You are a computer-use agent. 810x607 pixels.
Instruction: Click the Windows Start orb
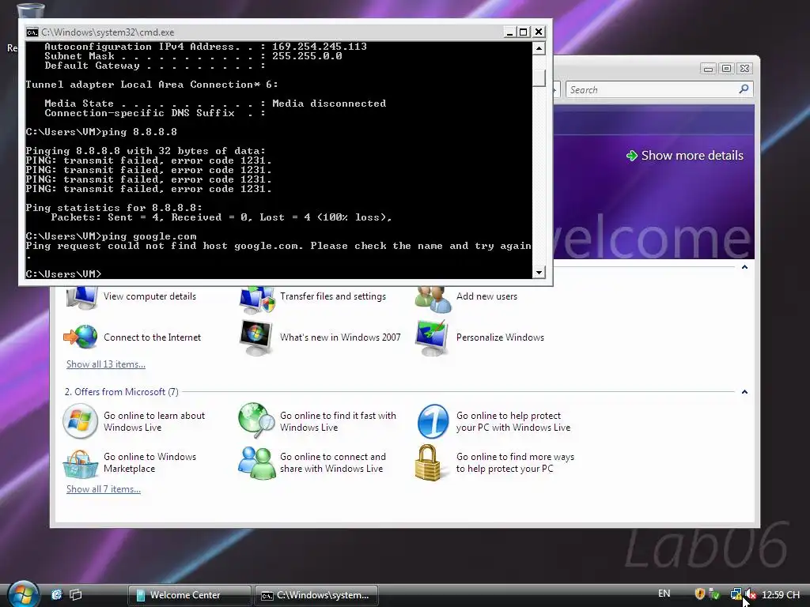click(23, 594)
